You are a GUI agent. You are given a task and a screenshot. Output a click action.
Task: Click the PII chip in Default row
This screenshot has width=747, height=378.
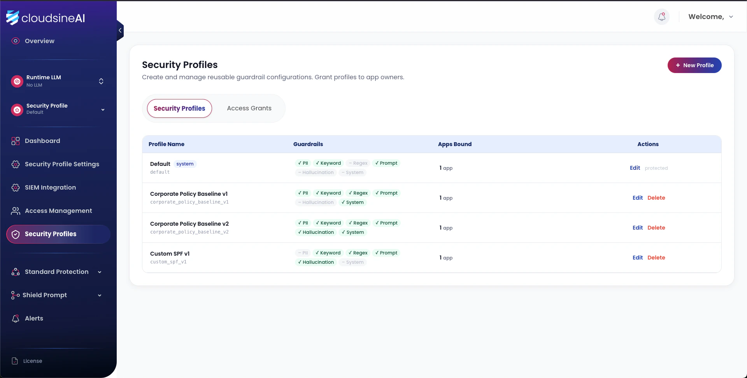(x=303, y=163)
